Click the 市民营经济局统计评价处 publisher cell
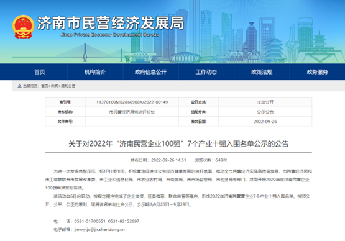Viewport: 345px width, 241px height. pyautogui.click(x=132, y=112)
